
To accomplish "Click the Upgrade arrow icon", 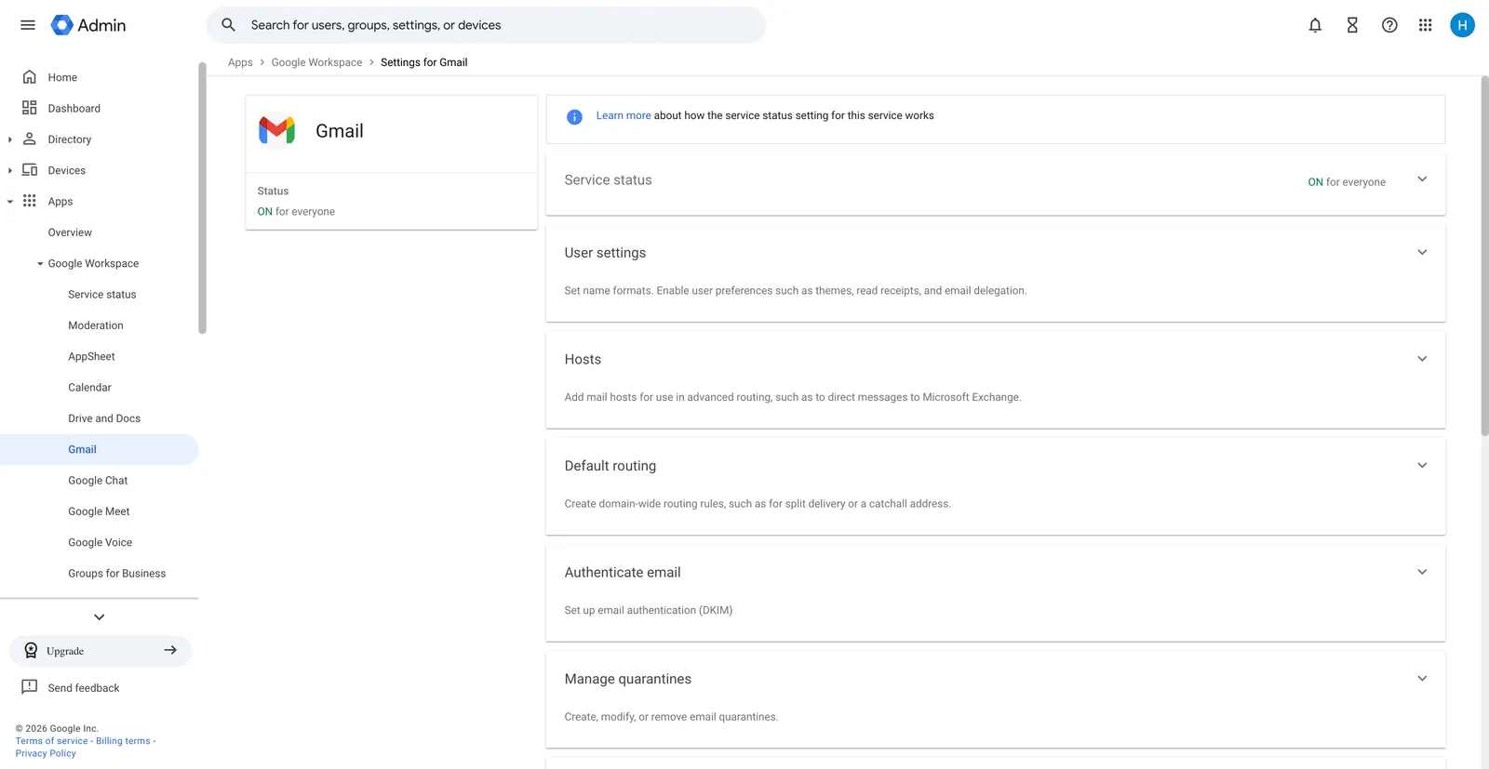I will (x=170, y=651).
